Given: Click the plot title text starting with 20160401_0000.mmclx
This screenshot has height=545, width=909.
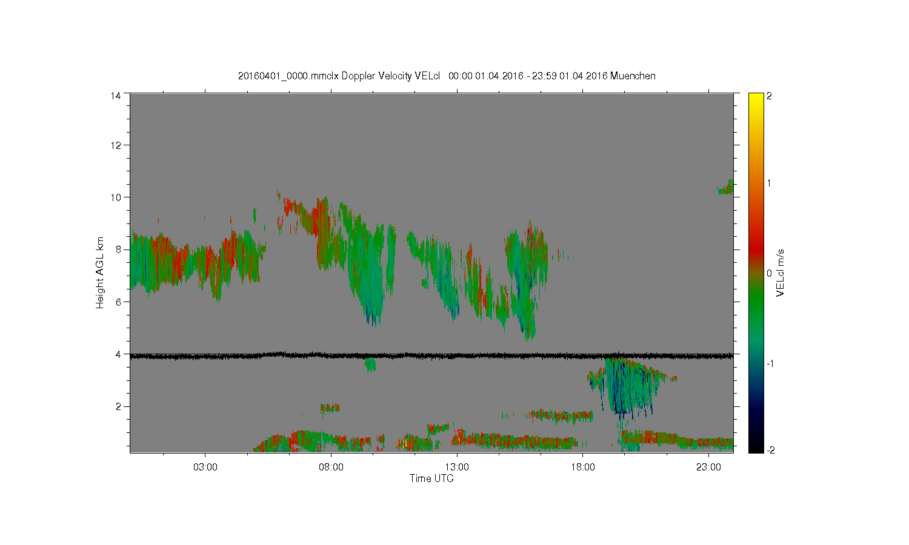Looking at the screenshot, I should [447, 76].
